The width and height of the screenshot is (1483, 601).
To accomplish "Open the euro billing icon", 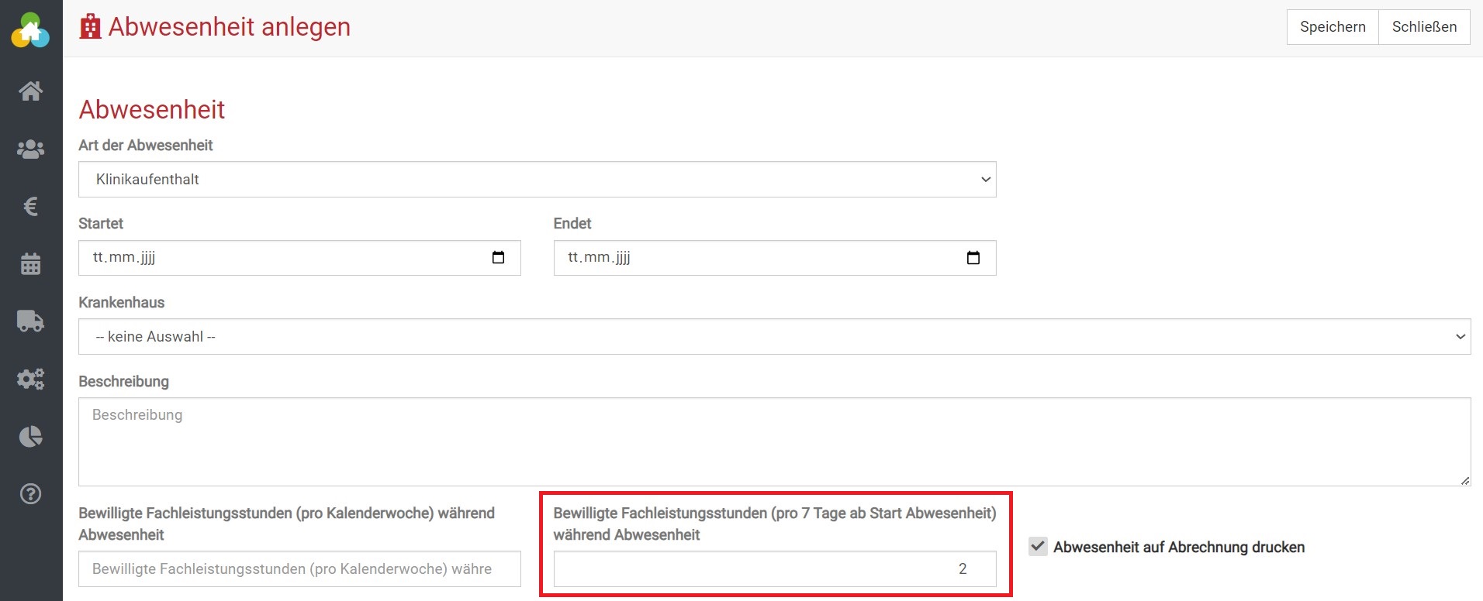I will coord(30,206).
